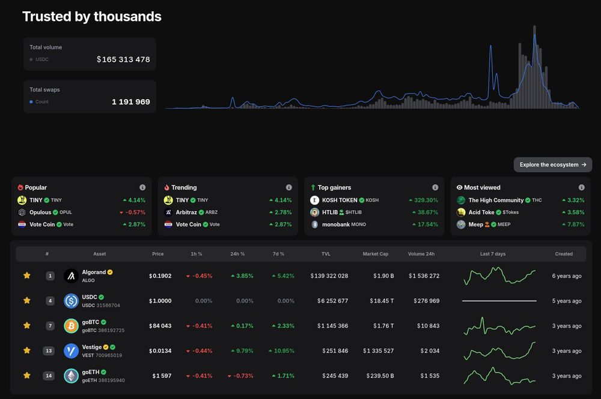This screenshot has width=601, height=399.
Task: Sort table by TVL column
Action: pyautogui.click(x=326, y=254)
